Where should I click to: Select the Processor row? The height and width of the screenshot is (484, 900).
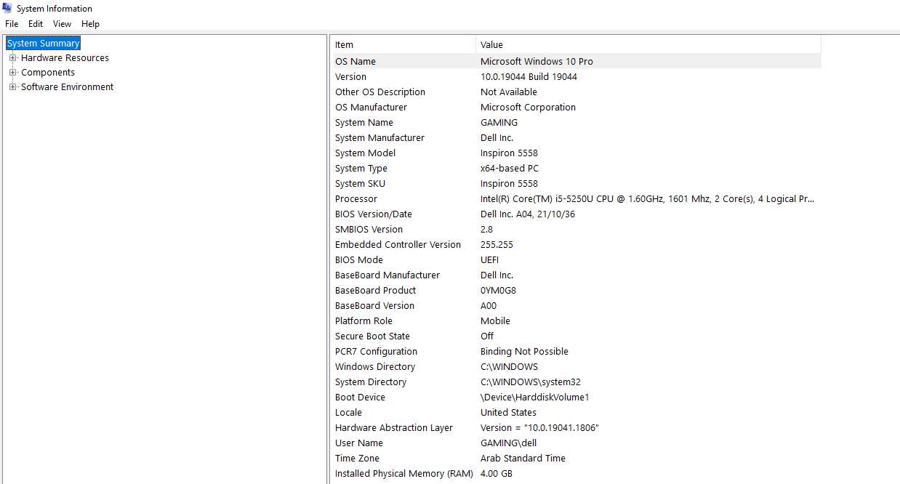coord(400,198)
